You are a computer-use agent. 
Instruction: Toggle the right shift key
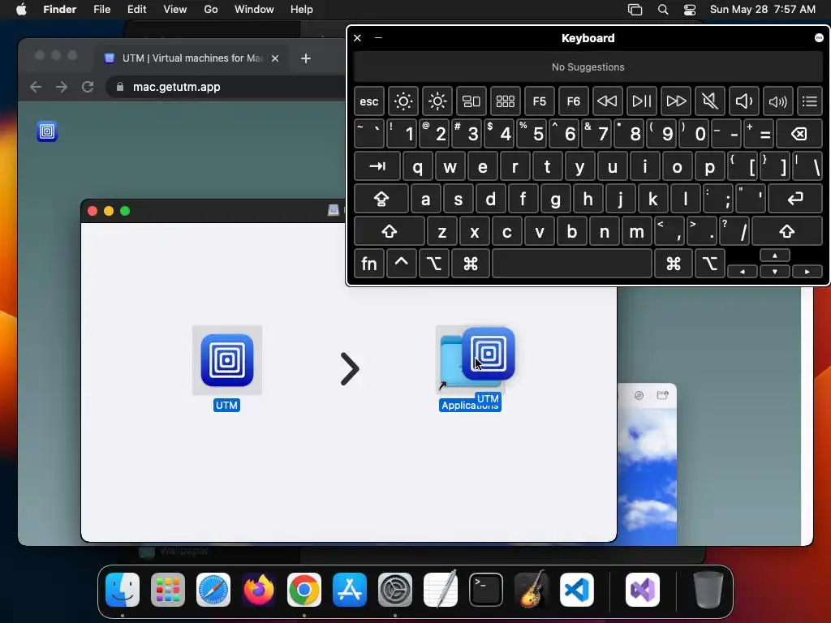click(787, 231)
